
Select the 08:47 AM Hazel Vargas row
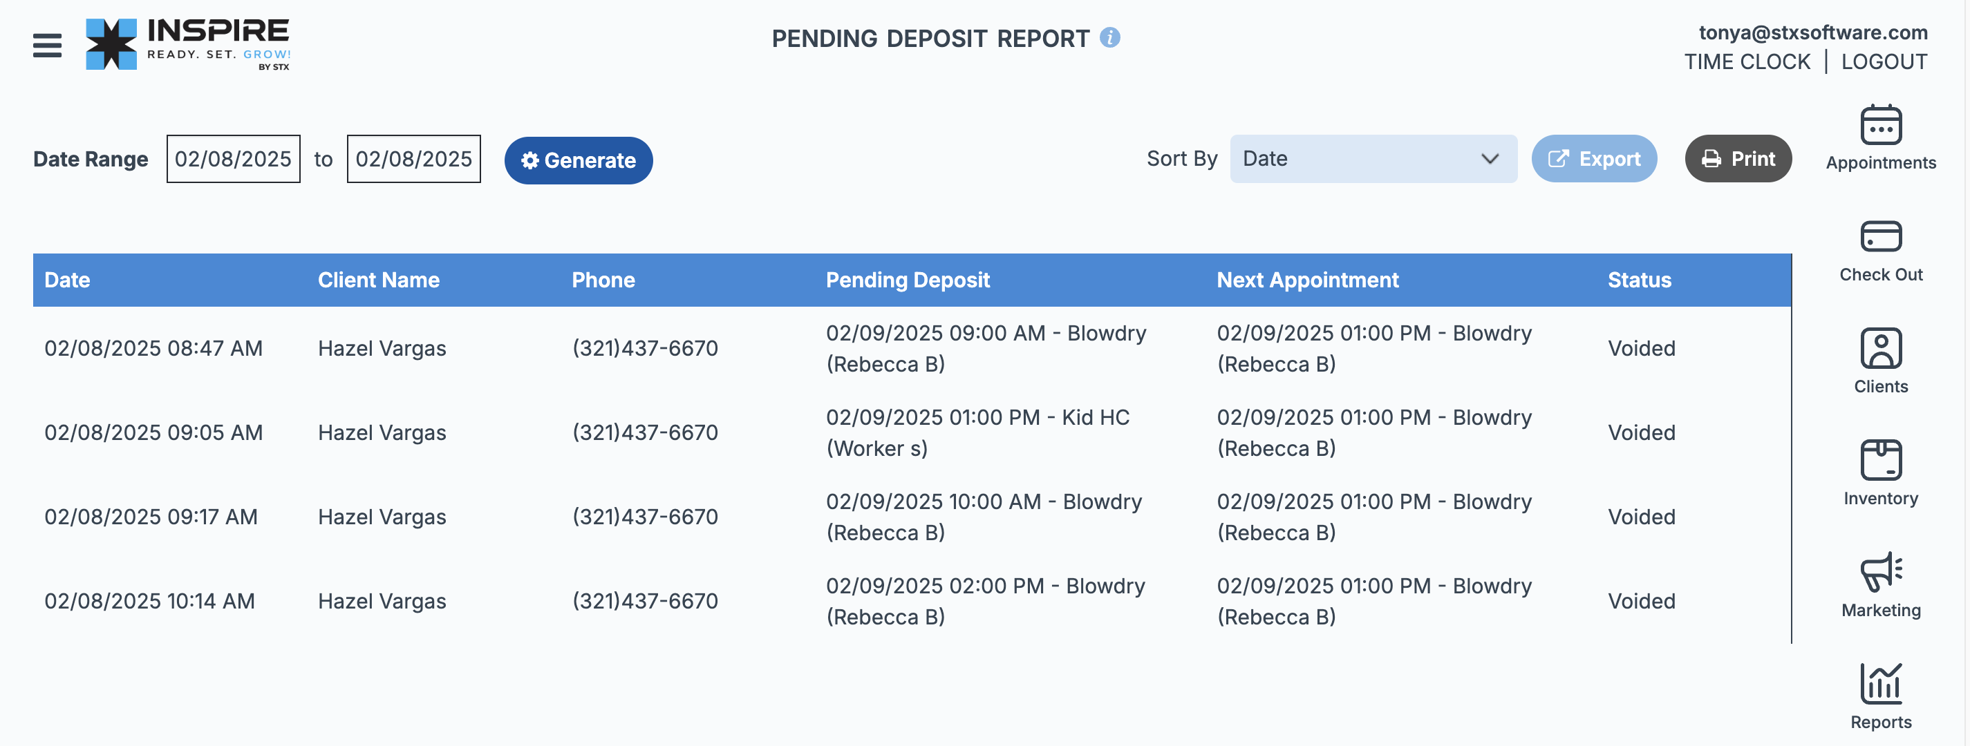[912, 349]
